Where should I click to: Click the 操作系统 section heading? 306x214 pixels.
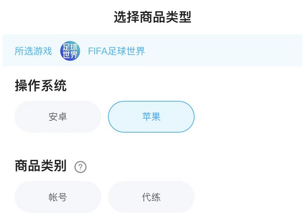pyautogui.click(x=41, y=86)
